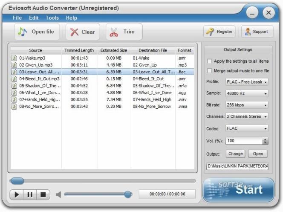Open the Profile dropdown (FLAC)
The height and width of the screenshot is (212, 283).
(x=247, y=82)
